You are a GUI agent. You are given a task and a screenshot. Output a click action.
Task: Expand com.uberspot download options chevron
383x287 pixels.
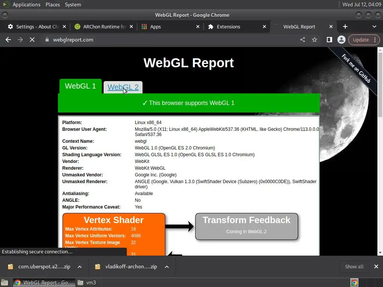(x=80, y=267)
